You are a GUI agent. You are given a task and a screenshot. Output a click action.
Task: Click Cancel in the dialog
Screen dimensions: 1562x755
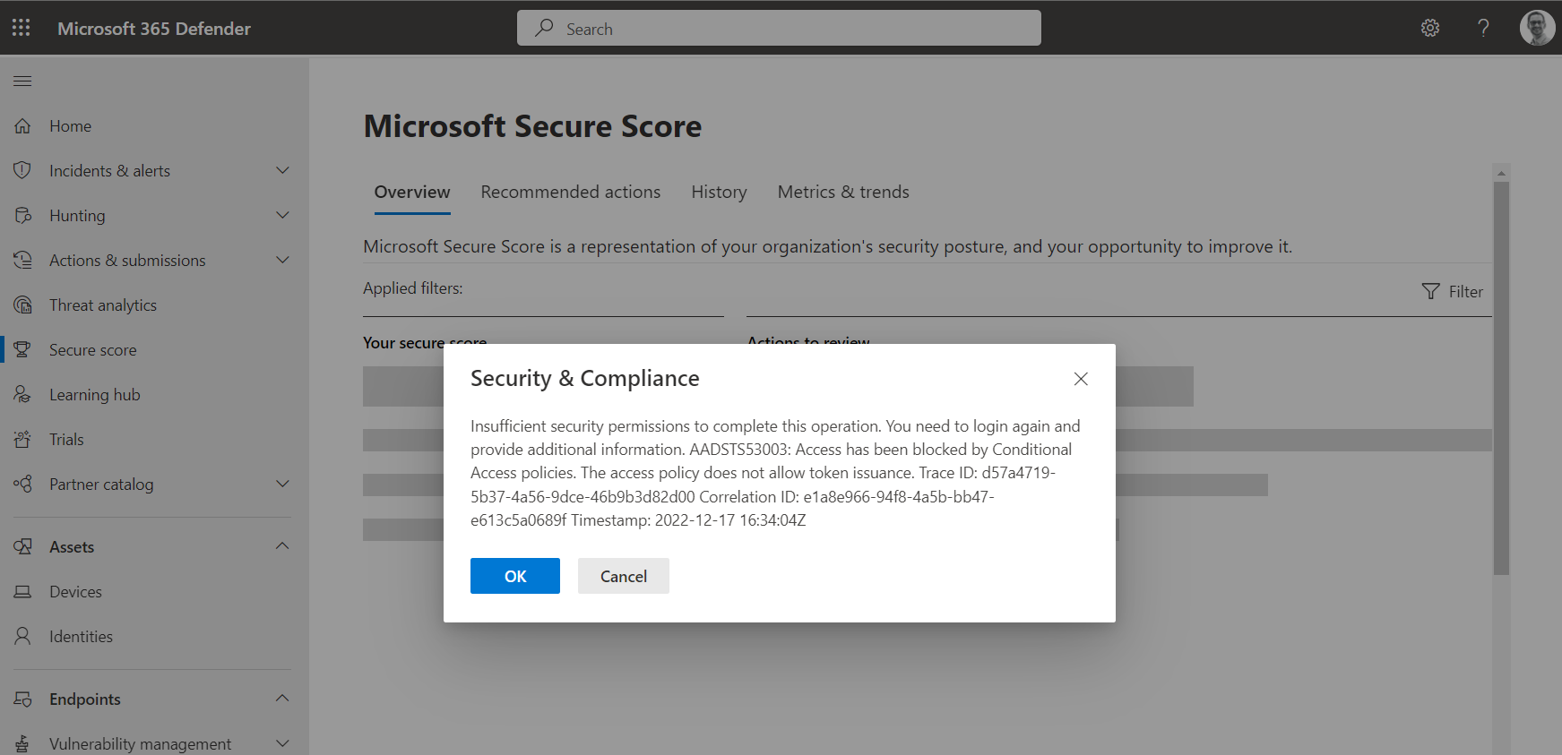coord(624,576)
